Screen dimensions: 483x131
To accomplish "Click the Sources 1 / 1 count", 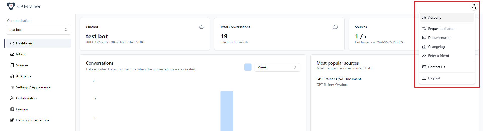I will (x=361, y=37).
